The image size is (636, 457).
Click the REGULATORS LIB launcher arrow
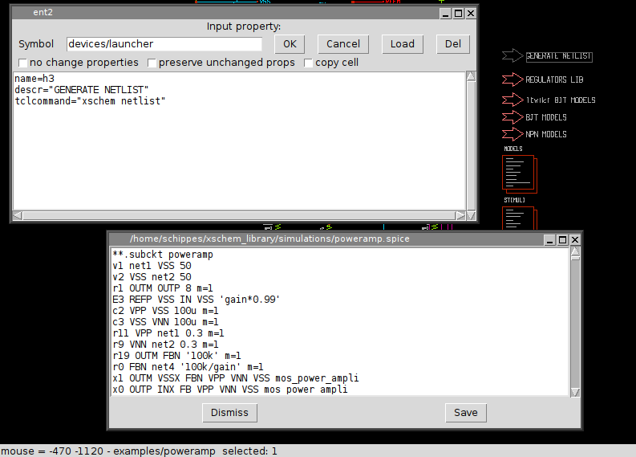click(x=512, y=80)
